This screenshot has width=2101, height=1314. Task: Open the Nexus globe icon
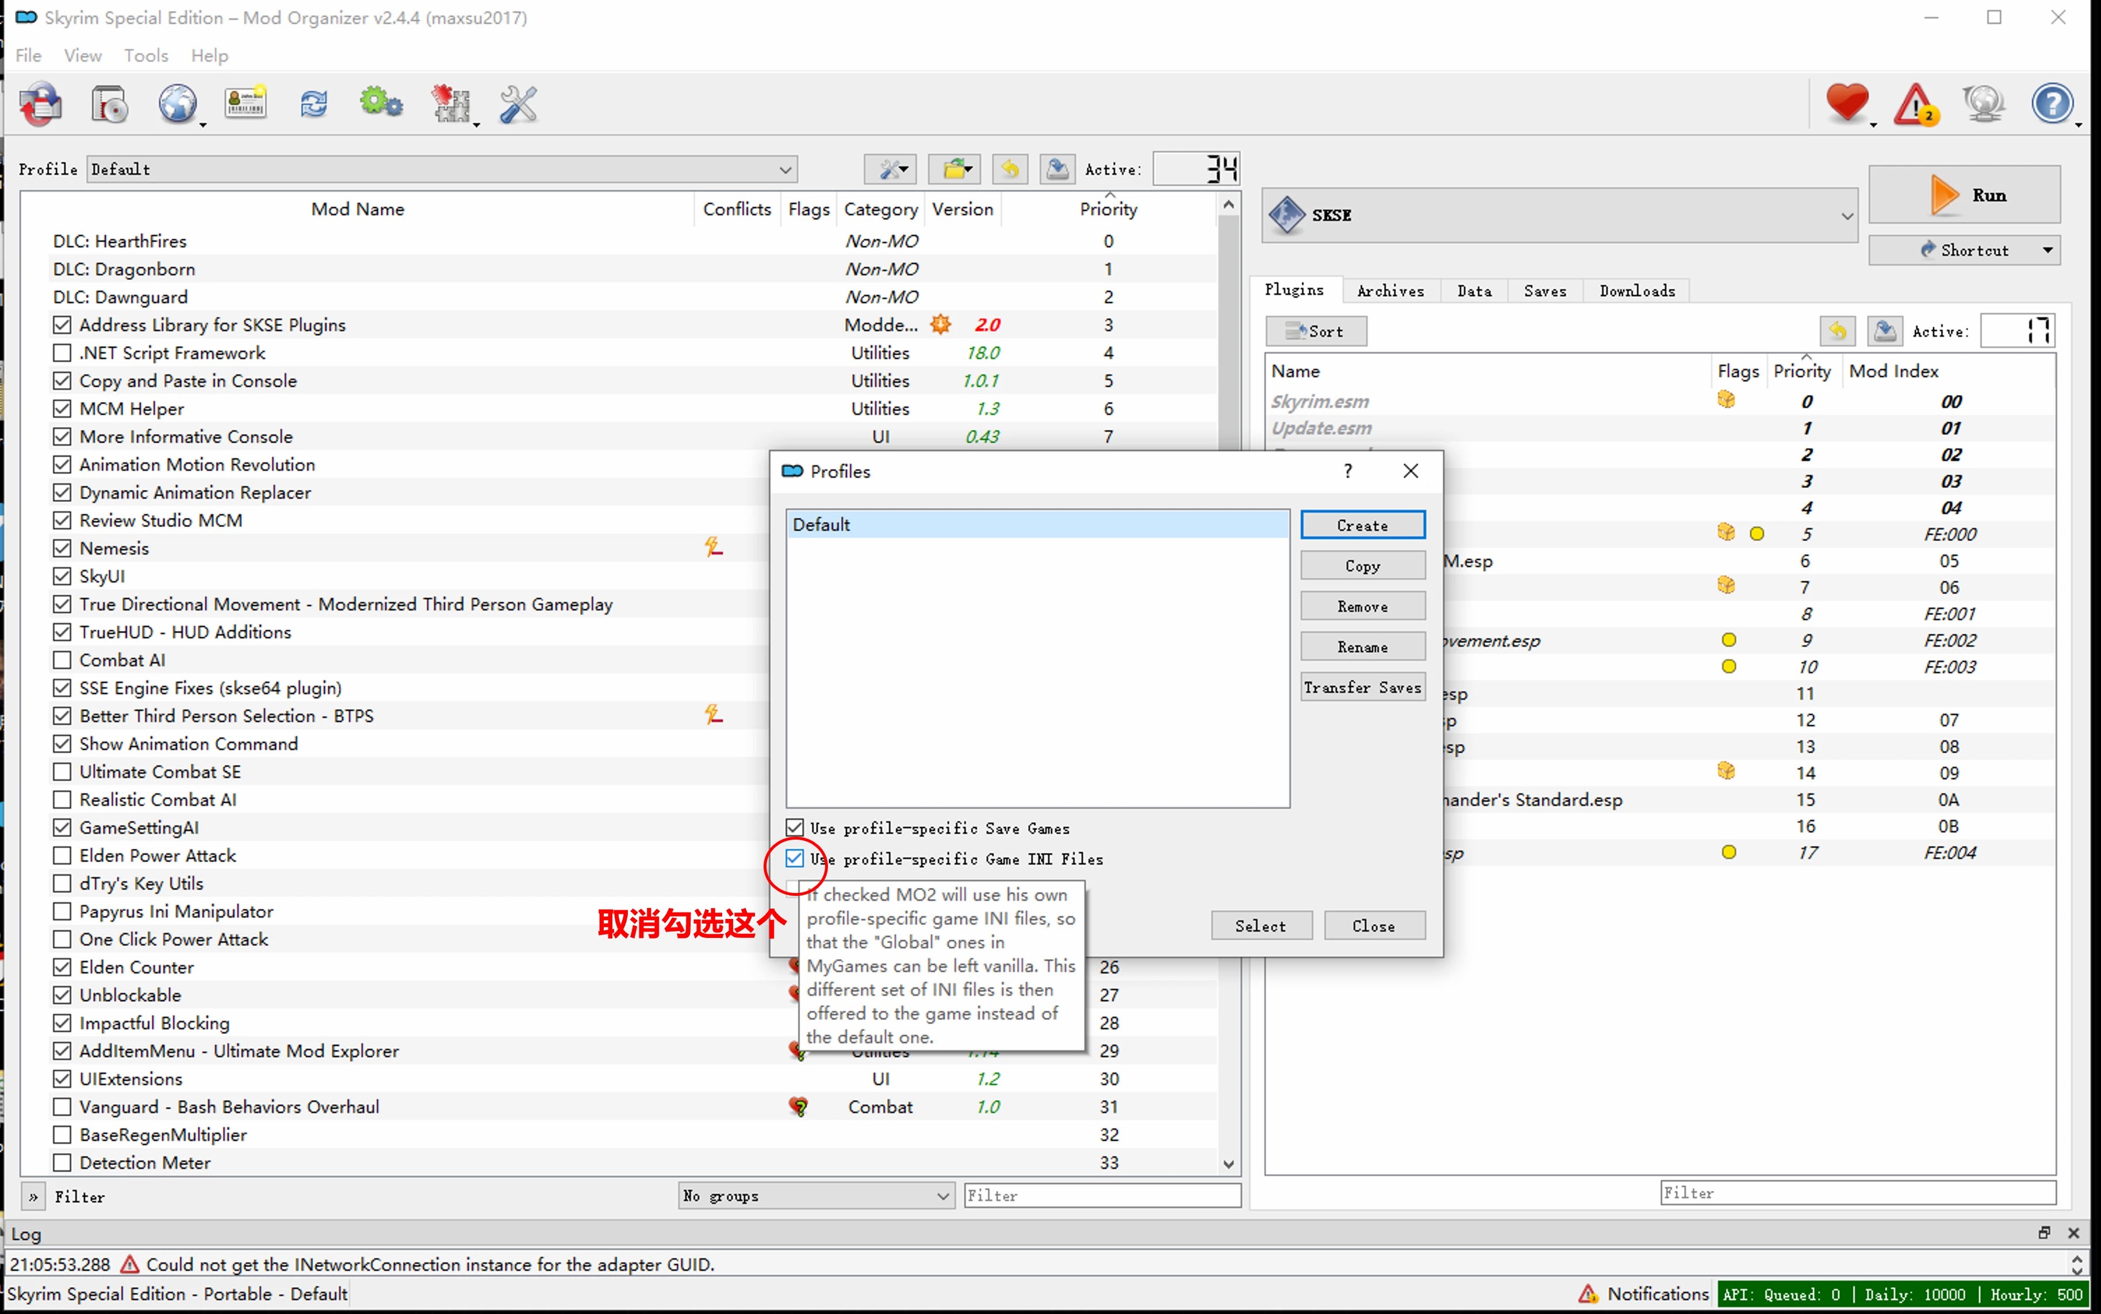click(x=177, y=105)
